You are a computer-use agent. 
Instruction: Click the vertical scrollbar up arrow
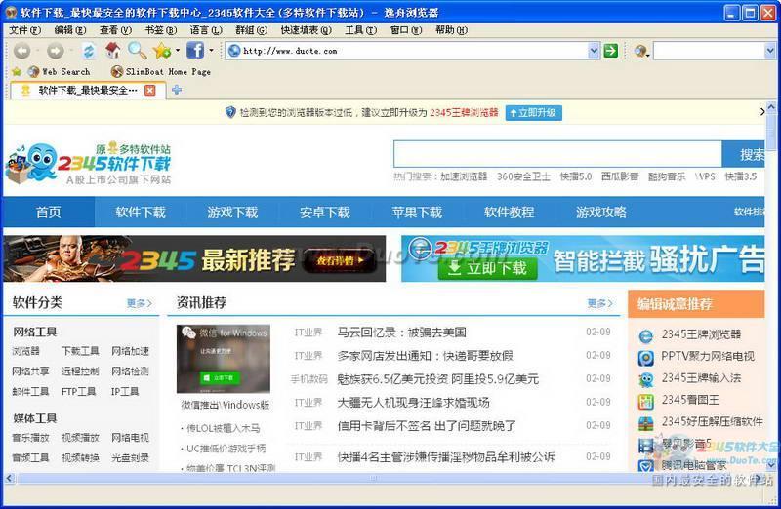pos(771,106)
